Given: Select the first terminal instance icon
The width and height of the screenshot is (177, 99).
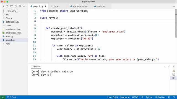Looking at the screenshot, I should click(174, 74).
